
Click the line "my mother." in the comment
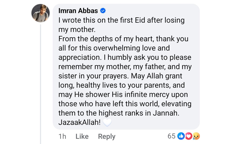[77, 30]
